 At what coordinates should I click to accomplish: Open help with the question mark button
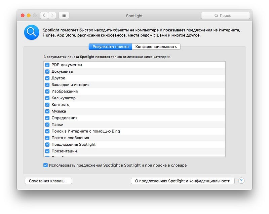(241, 181)
